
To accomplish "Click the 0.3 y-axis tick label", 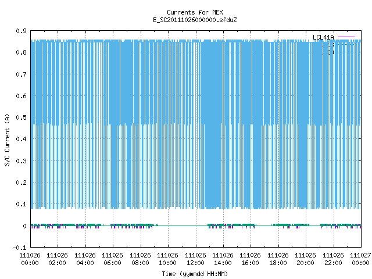I will coord(21,161).
